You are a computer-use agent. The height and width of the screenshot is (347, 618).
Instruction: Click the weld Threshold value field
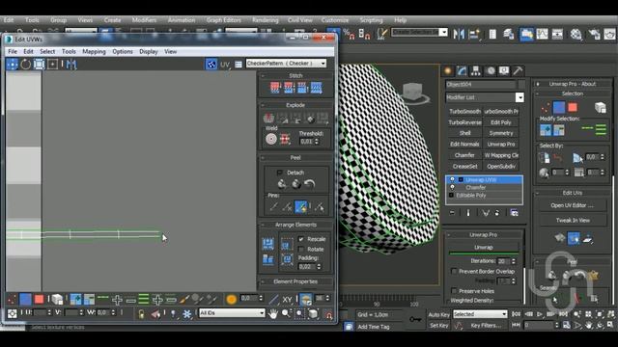tap(306, 142)
